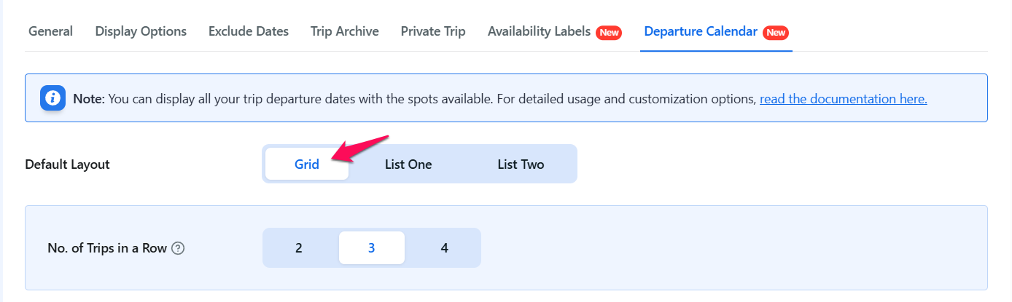Screen dimensions: 1012x302
Task: Switch default layout to List Two
Action: pyautogui.click(x=521, y=164)
